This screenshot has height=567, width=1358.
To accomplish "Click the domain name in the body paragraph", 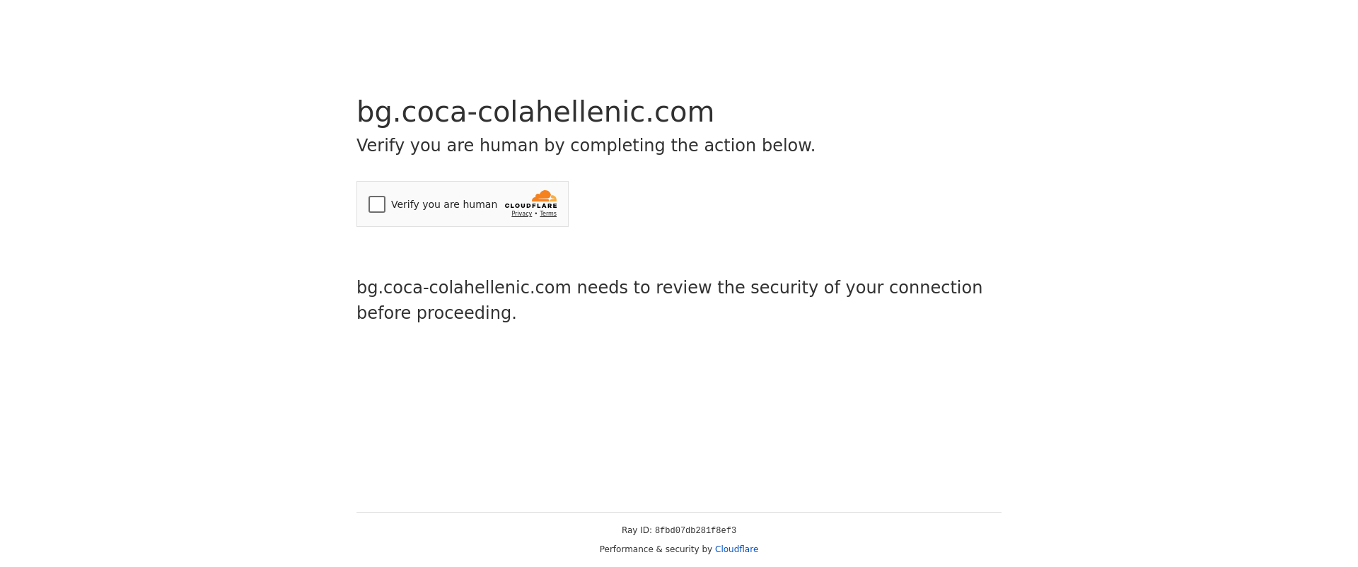I will (x=463, y=288).
